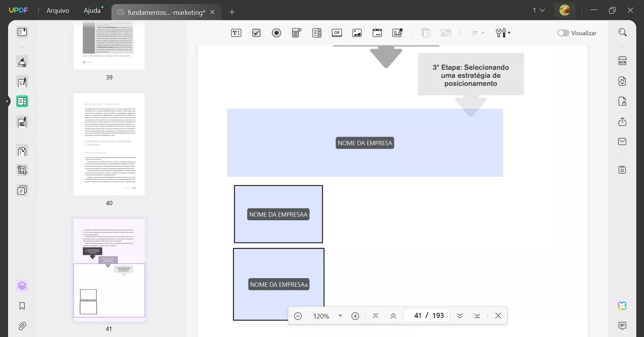This screenshot has height=337, width=644.
Task: Click the share/export icon
Action: (623, 122)
